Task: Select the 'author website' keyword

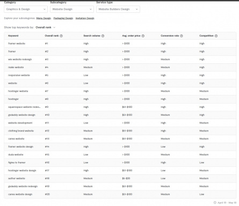Action: coord(17,179)
